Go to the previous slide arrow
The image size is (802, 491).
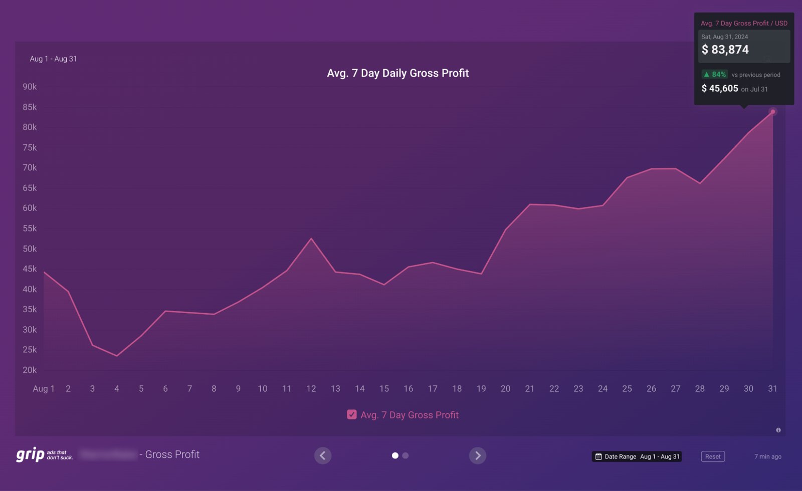[323, 455]
